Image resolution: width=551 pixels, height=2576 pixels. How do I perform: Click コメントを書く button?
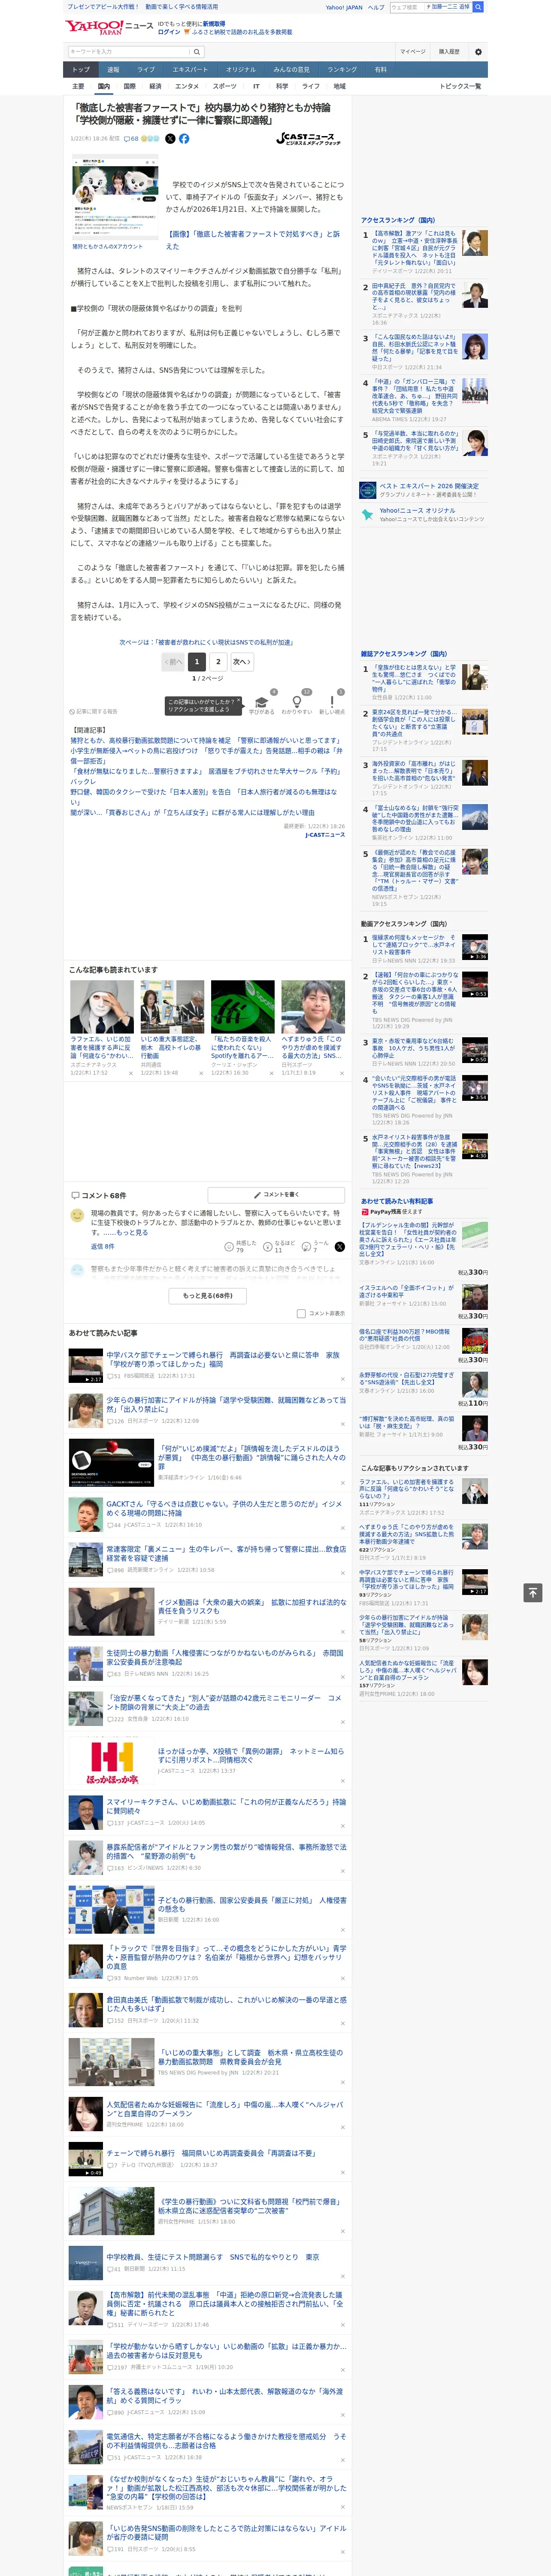click(x=276, y=1195)
